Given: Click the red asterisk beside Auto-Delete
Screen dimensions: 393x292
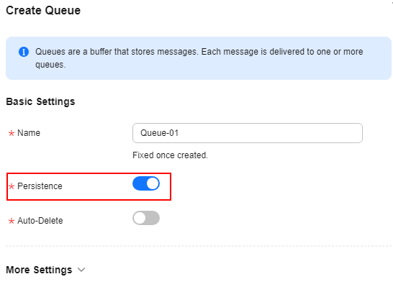Looking at the screenshot, I should (x=12, y=221).
